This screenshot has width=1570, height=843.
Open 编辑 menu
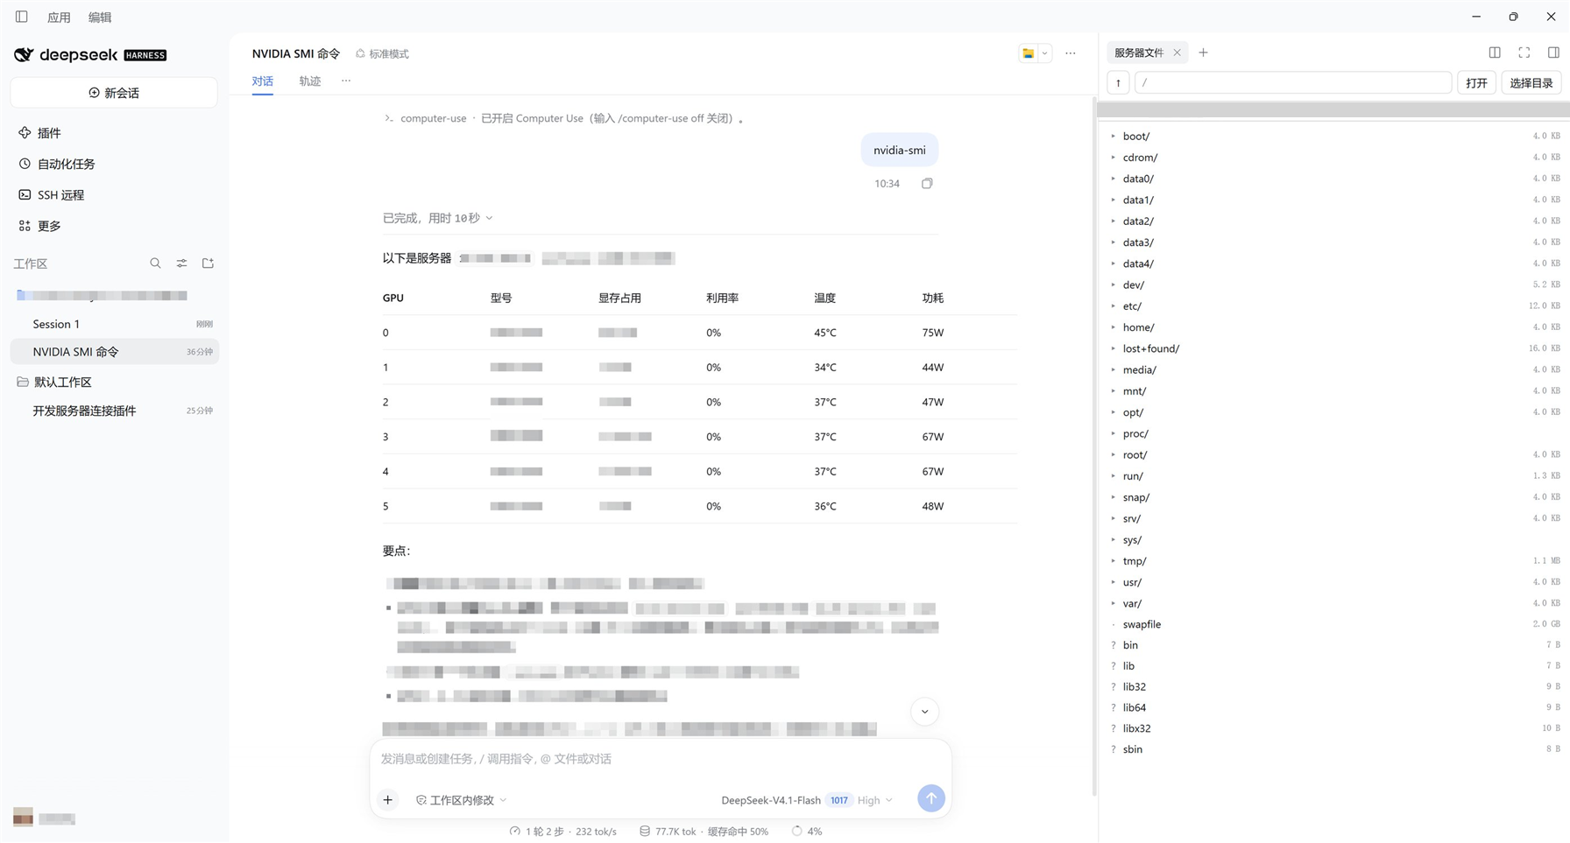pos(100,17)
